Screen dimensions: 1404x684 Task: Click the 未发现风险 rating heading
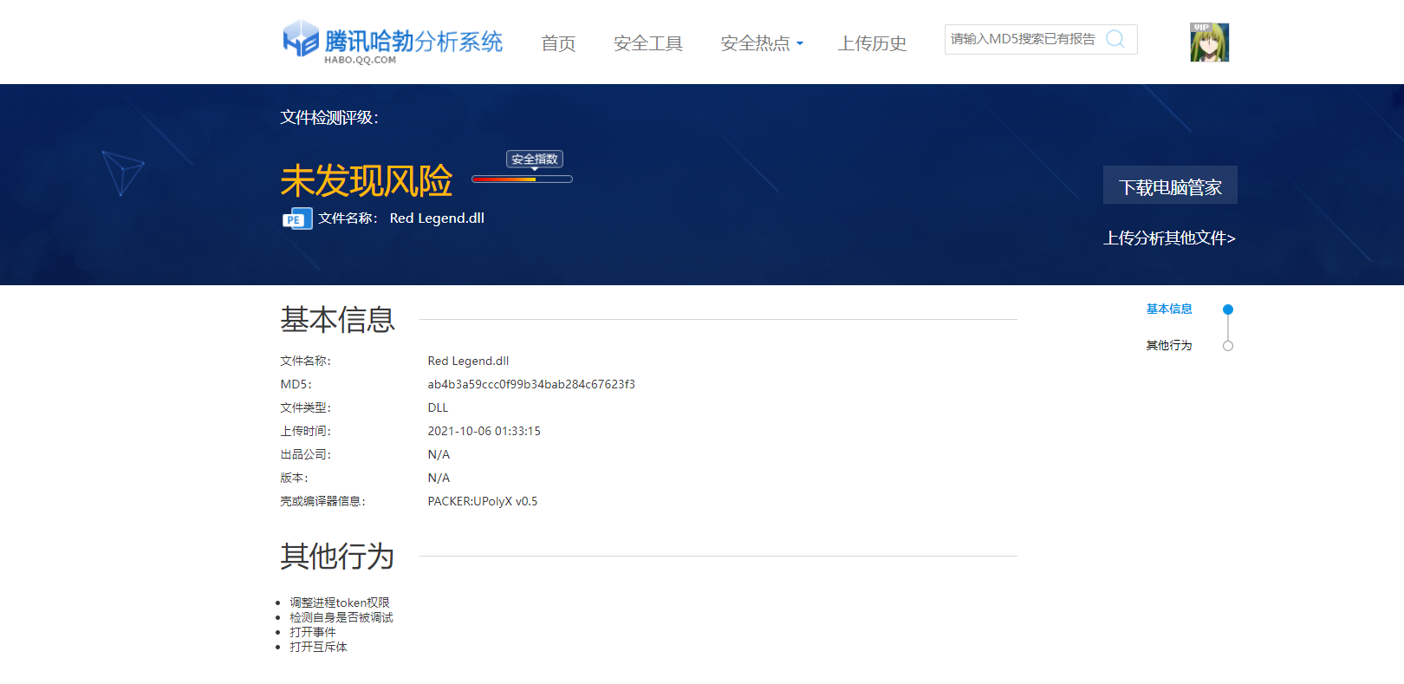coord(366,181)
